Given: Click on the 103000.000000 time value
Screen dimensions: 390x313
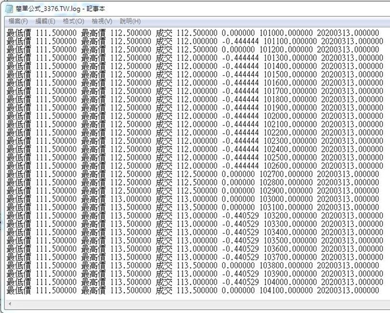Looking at the screenshot, I should (x=285, y=199).
